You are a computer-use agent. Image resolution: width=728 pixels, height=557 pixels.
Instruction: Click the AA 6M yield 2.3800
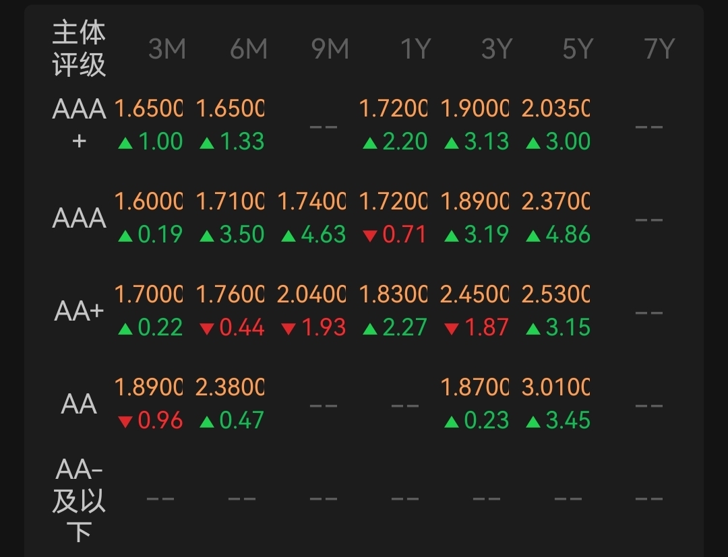coord(230,387)
